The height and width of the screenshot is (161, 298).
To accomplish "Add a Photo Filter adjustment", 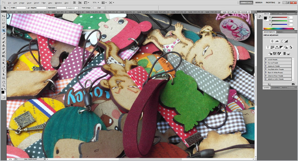I will [x=286, y=47].
